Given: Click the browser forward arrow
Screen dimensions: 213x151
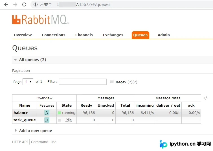Looking at the screenshot, I should (15, 4).
